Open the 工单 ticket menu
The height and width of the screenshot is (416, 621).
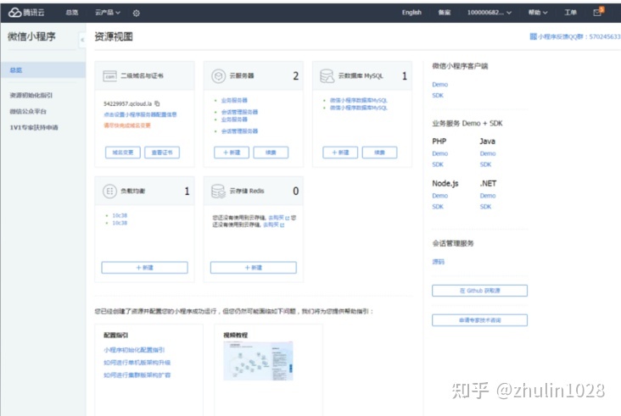click(570, 13)
